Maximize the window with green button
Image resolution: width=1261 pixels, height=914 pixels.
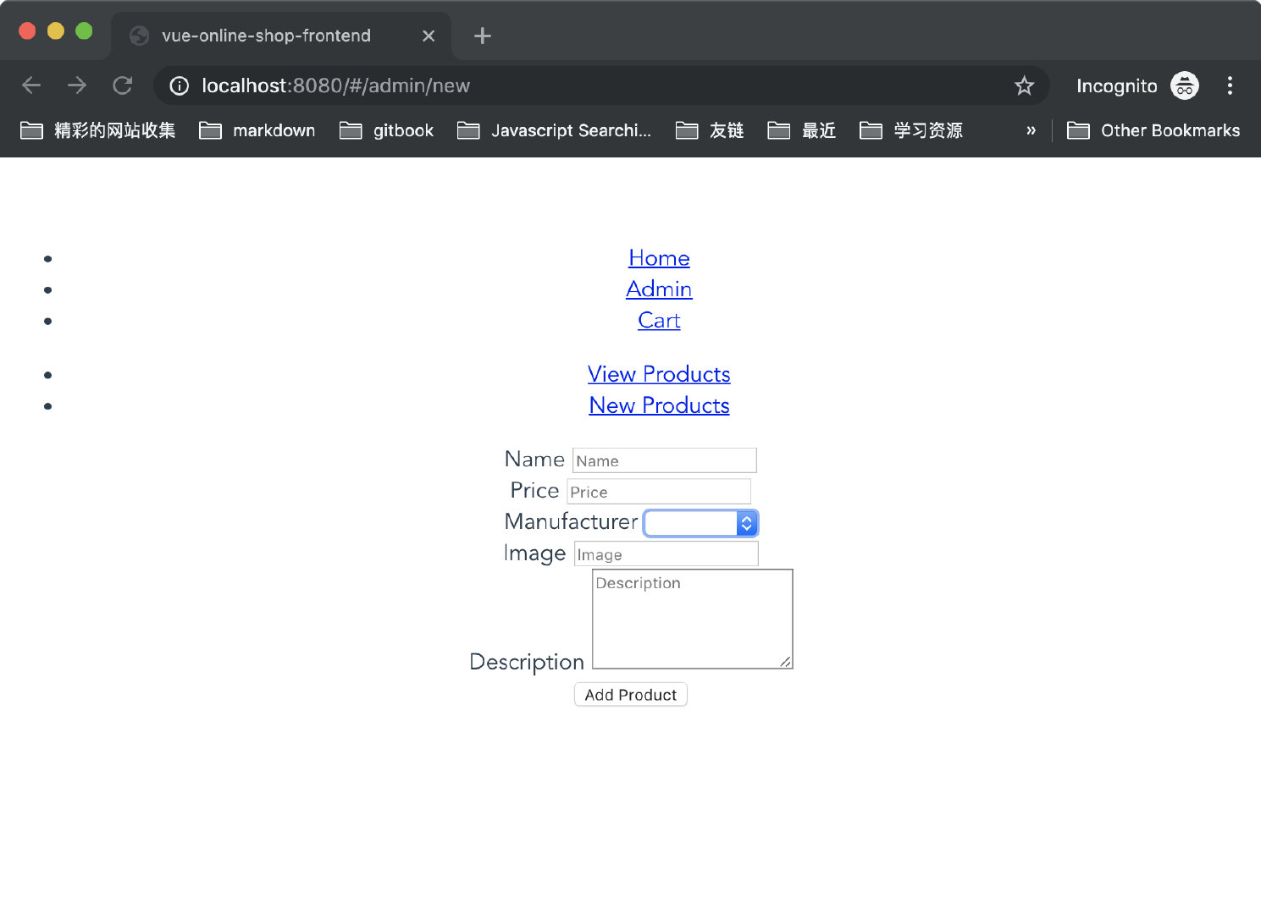[84, 31]
